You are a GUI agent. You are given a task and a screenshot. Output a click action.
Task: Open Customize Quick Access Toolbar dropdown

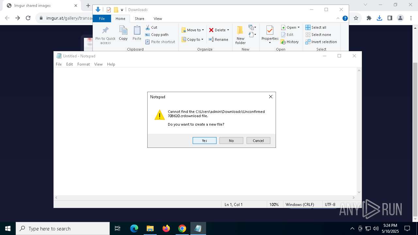(122, 10)
